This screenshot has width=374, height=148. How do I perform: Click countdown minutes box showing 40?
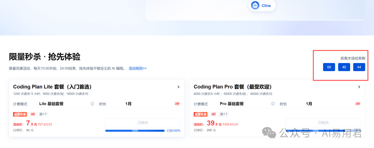coord(344,67)
